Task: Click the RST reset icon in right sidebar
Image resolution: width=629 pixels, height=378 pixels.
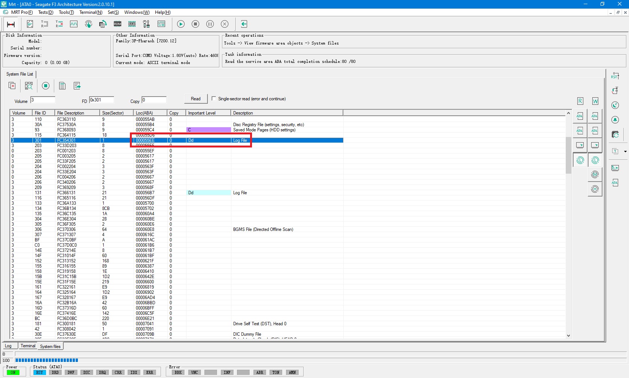Action: (615, 76)
